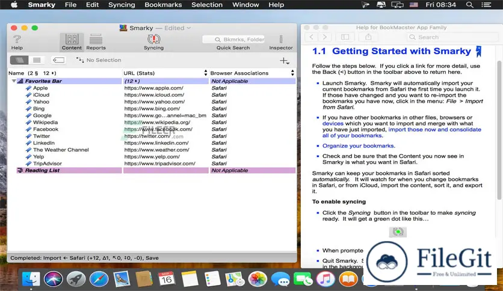
Task: Launch Siri from the Dock
Action: 54,279
